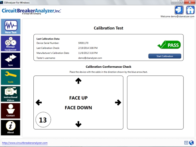
Task: Click the right arrow direction indicator
Action: [x=118, y=103]
